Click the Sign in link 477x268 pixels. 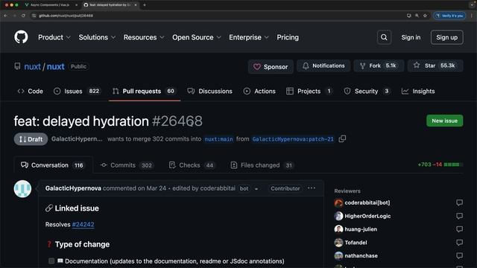click(411, 37)
